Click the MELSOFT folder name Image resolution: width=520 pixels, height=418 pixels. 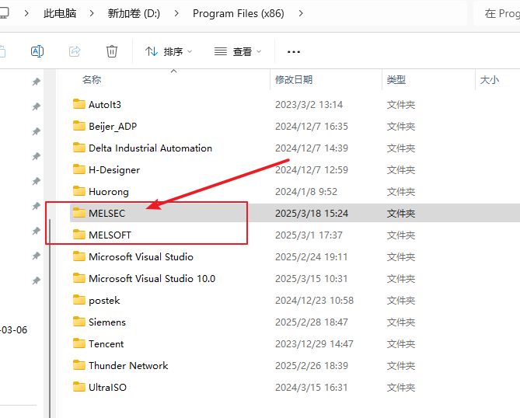110,235
